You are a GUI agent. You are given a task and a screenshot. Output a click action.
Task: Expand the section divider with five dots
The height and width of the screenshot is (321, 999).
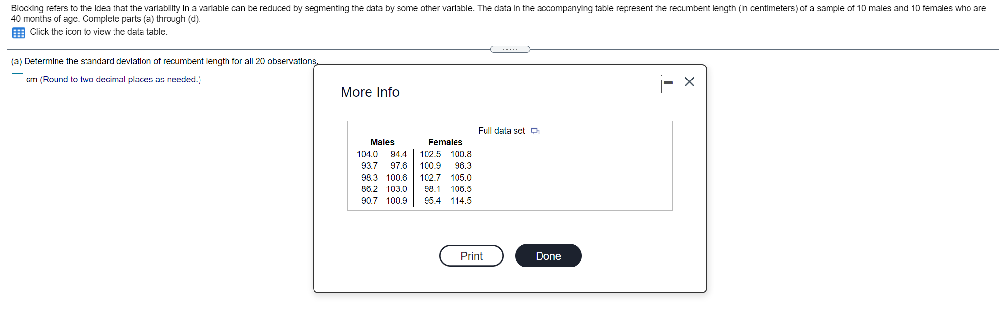point(510,49)
